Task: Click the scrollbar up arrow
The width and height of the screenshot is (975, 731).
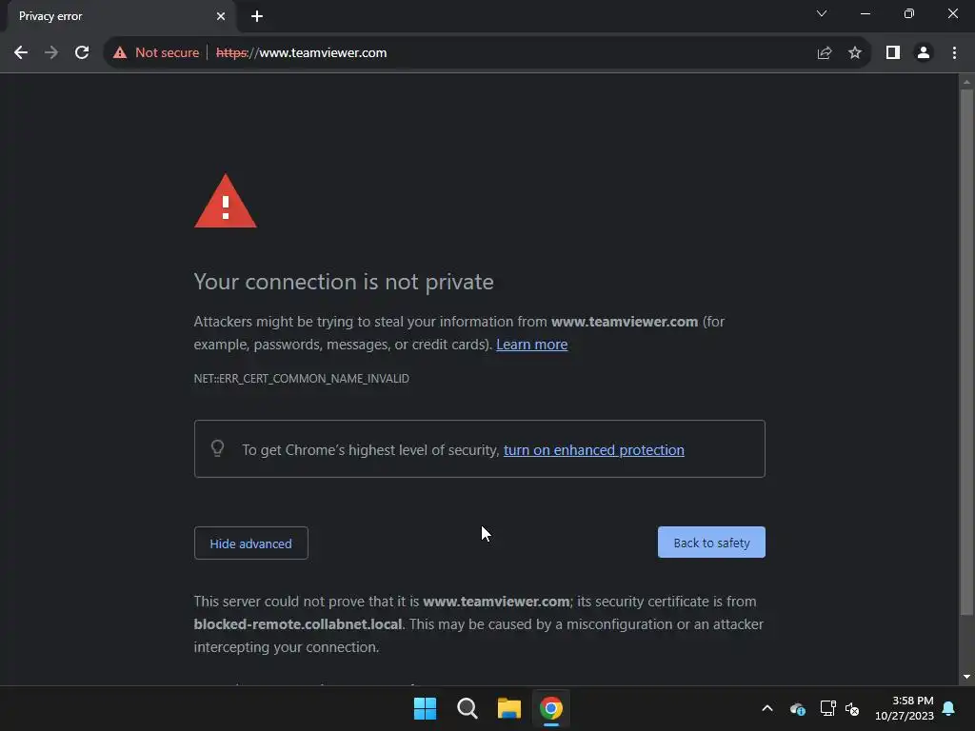Action: 966,82
